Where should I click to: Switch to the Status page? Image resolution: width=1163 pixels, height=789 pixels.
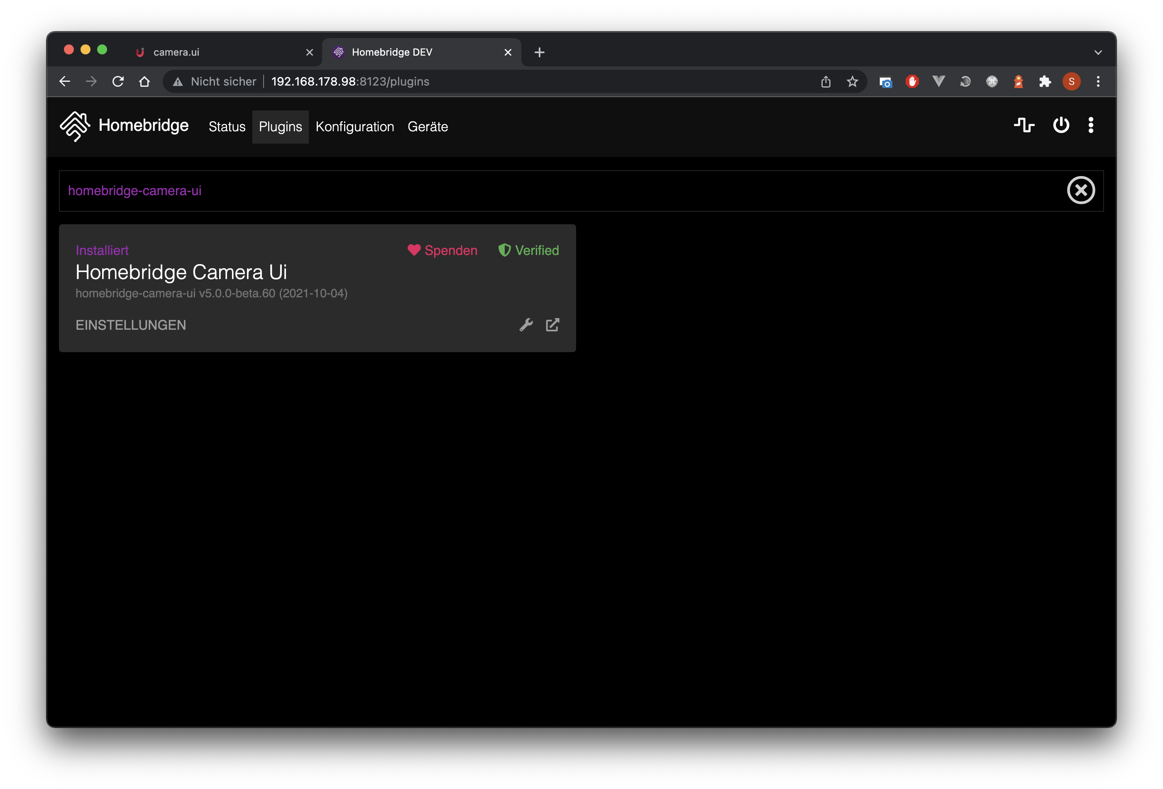click(227, 127)
